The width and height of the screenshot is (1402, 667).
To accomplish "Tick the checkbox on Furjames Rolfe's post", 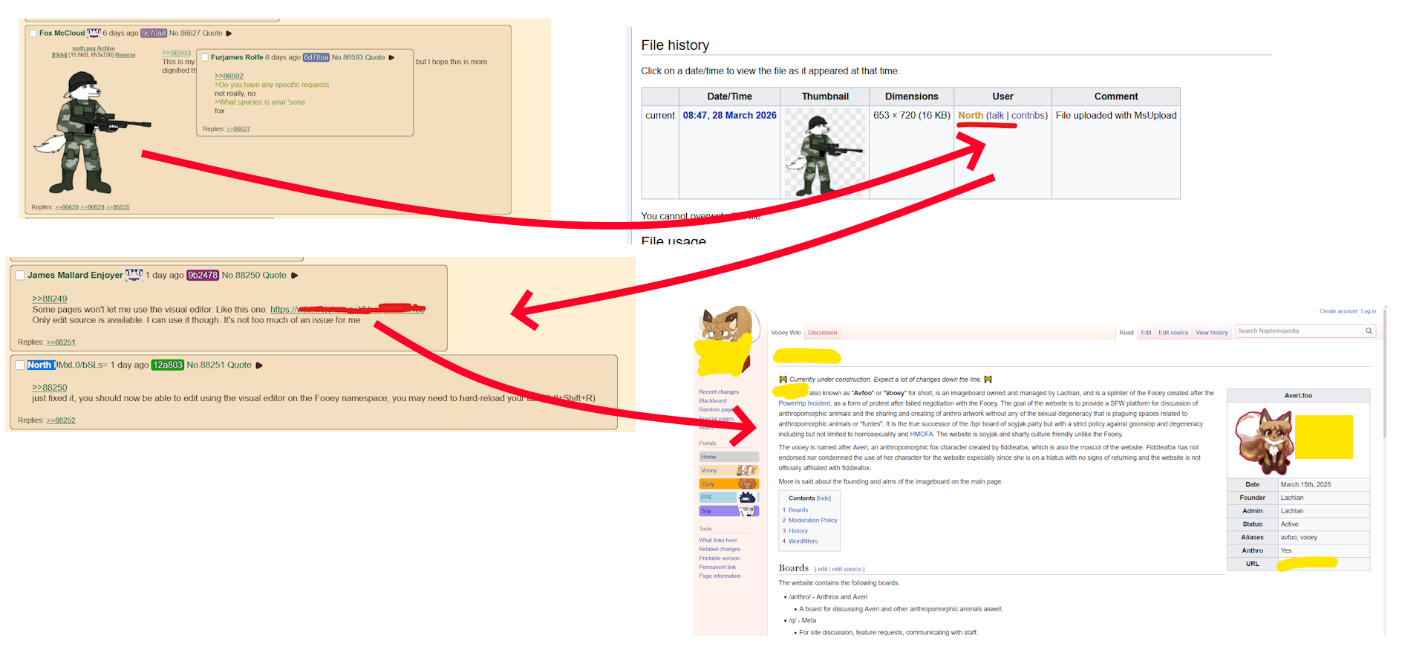I will click(x=205, y=57).
